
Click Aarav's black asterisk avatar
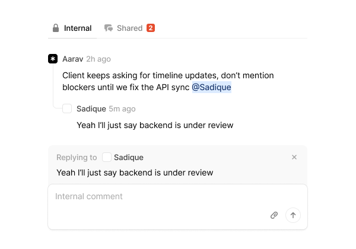[53, 59]
